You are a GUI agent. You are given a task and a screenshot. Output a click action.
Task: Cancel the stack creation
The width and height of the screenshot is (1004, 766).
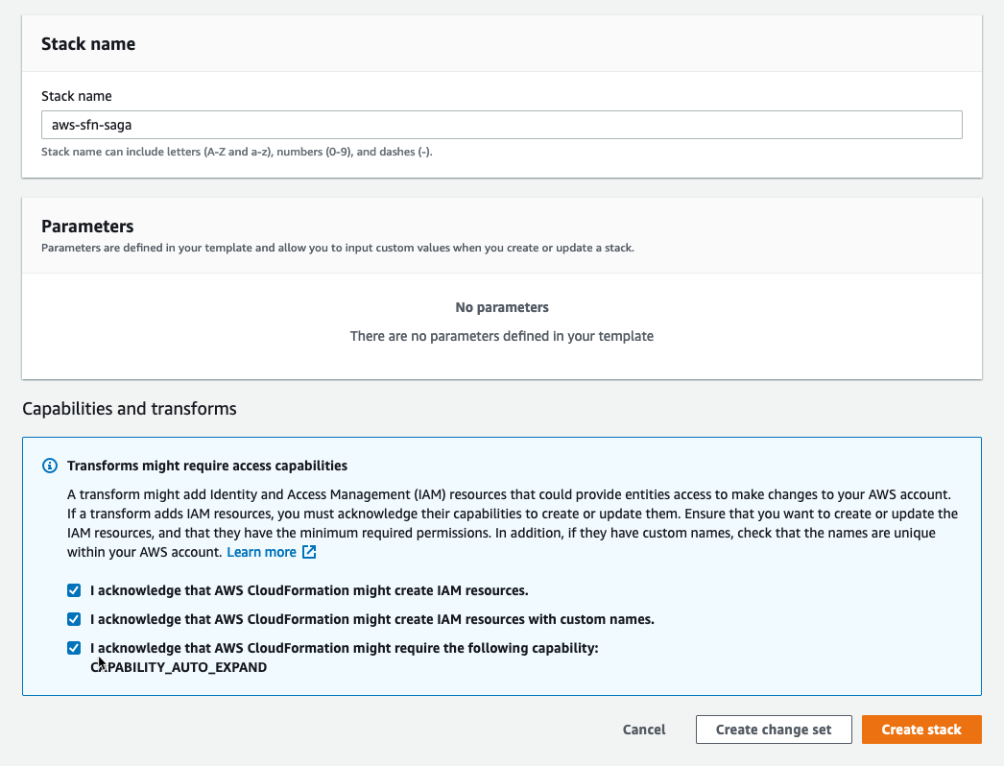point(643,730)
